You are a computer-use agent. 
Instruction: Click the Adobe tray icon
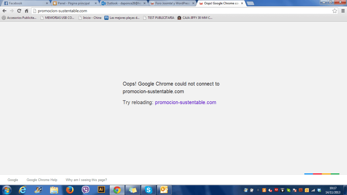[276, 190]
